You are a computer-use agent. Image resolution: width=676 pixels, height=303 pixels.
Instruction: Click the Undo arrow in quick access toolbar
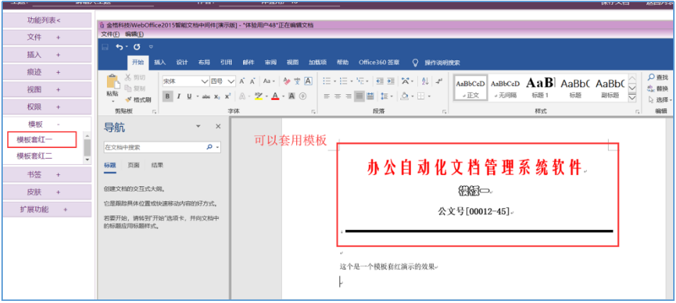tap(119, 47)
